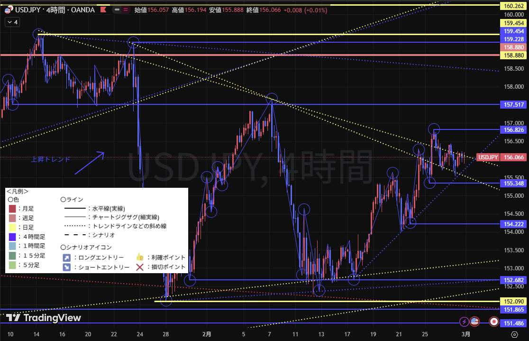Screen dimensions: 529x341
Task: Click the 上昇トレンド text annotation
Action: pos(51,159)
